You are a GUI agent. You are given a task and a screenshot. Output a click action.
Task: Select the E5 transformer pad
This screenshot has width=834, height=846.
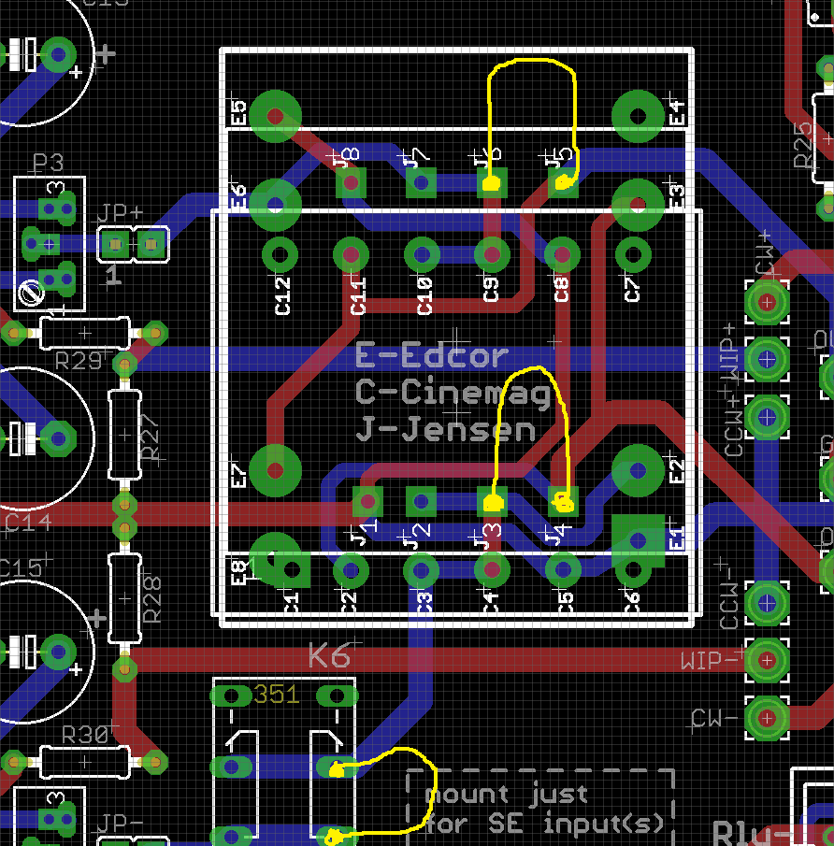[x=275, y=116]
